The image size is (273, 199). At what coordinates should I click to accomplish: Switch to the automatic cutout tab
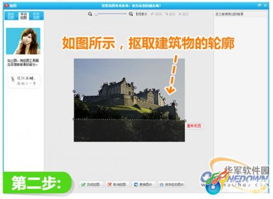[x=11, y=16]
